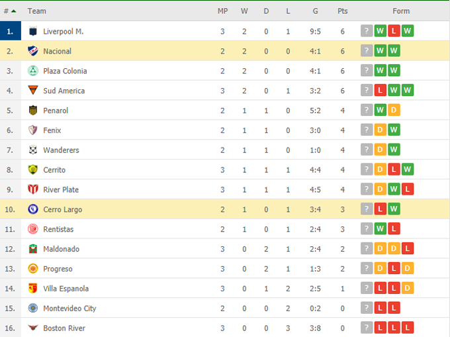Image resolution: width=450 pixels, height=337 pixels.
Task: Click Liverpool M.'s red L form badge
Action: pos(394,31)
